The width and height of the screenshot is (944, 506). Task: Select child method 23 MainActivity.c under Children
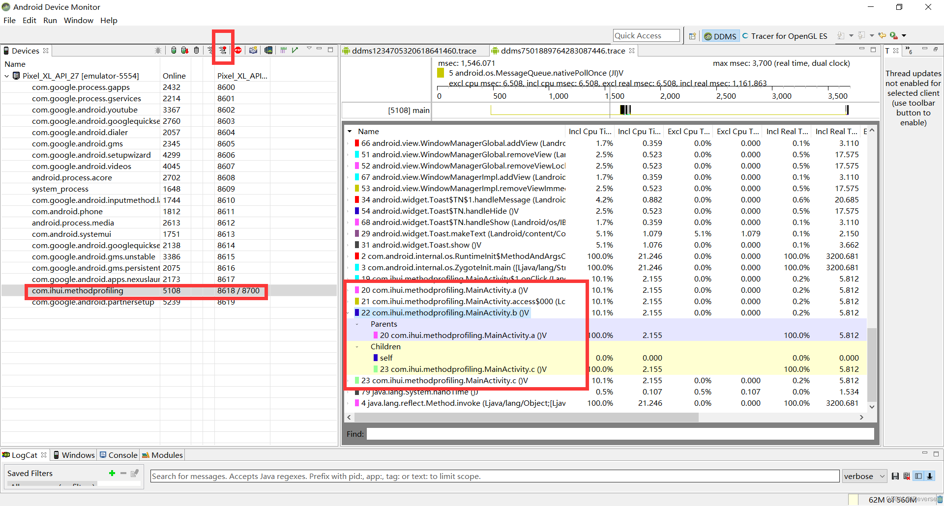[606, 369]
